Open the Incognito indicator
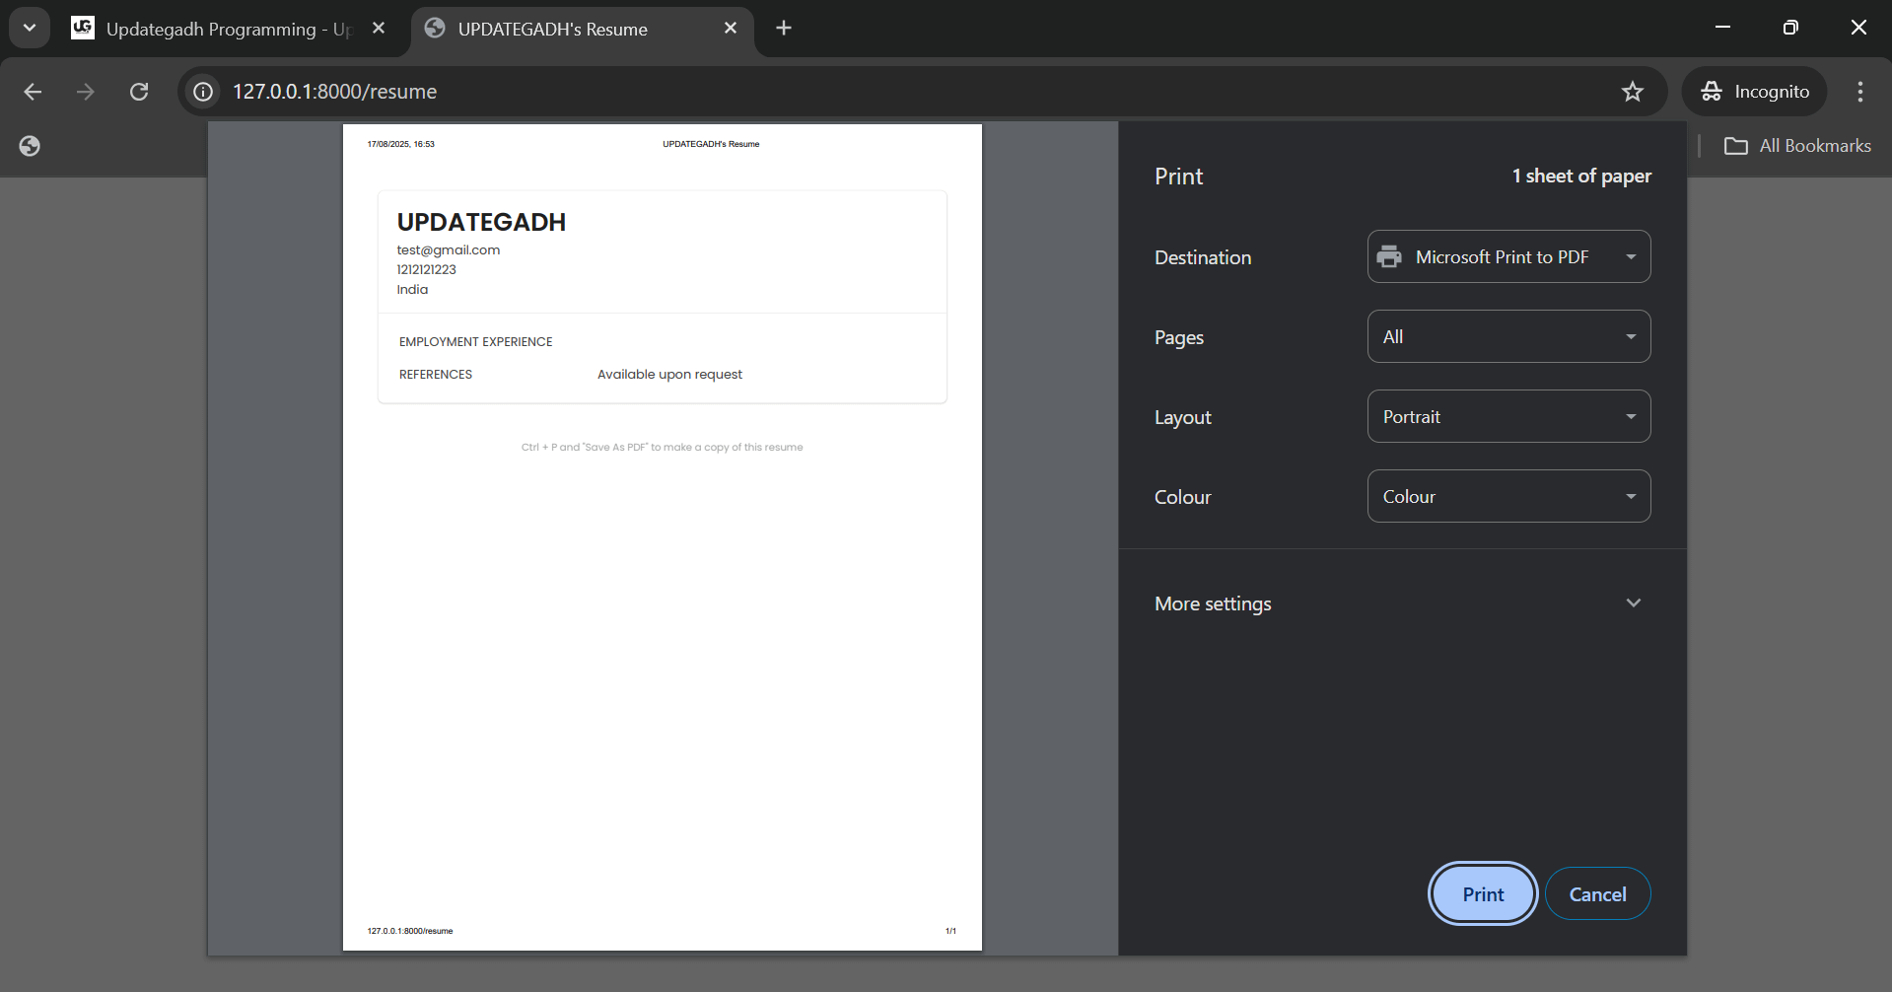Screen dimensions: 1892x992 (x=1755, y=92)
